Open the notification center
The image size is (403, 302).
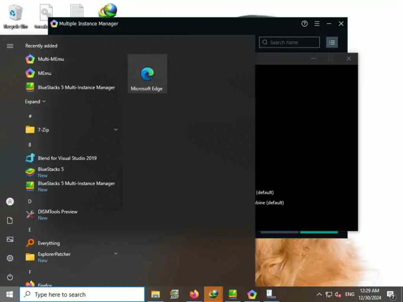pyautogui.click(x=391, y=295)
